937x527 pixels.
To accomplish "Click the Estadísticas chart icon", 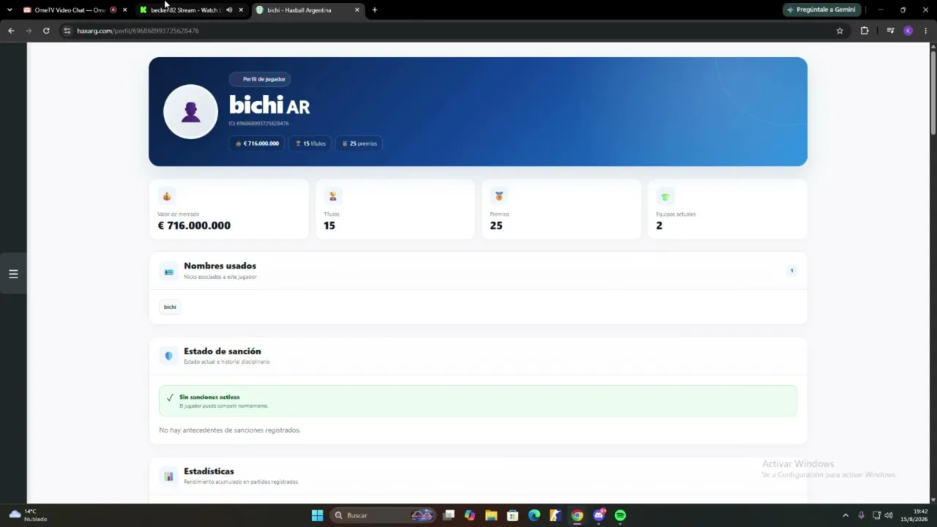I will pos(169,476).
